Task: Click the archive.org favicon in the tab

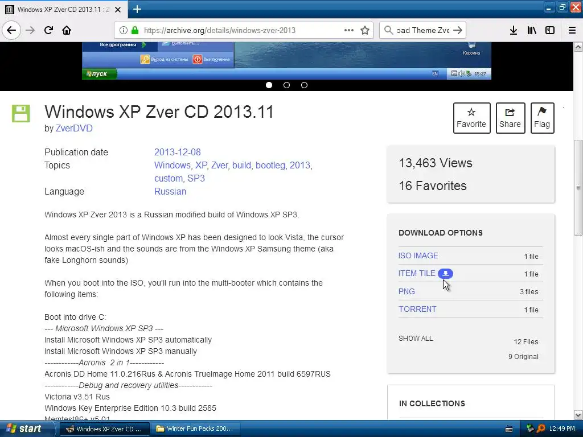Action: click(10, 10)
